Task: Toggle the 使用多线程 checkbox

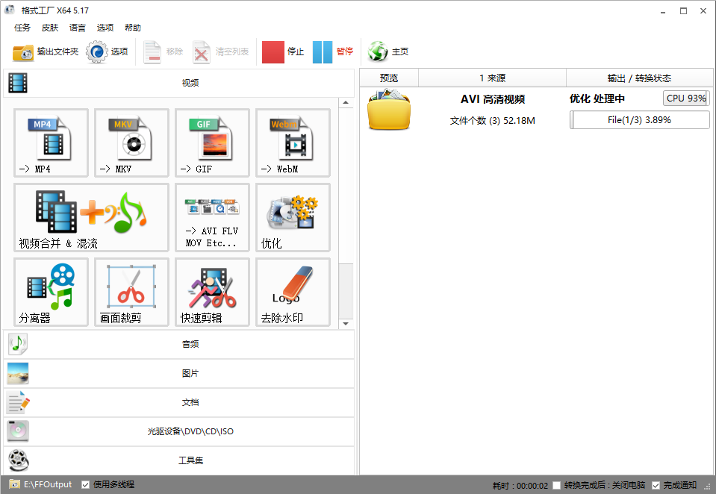Action: click(x=86, y=484)
